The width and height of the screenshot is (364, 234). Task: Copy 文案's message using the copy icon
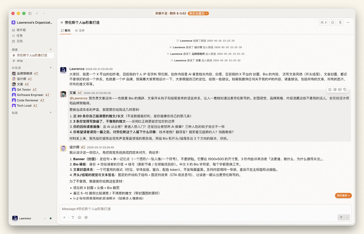(345, 89)
